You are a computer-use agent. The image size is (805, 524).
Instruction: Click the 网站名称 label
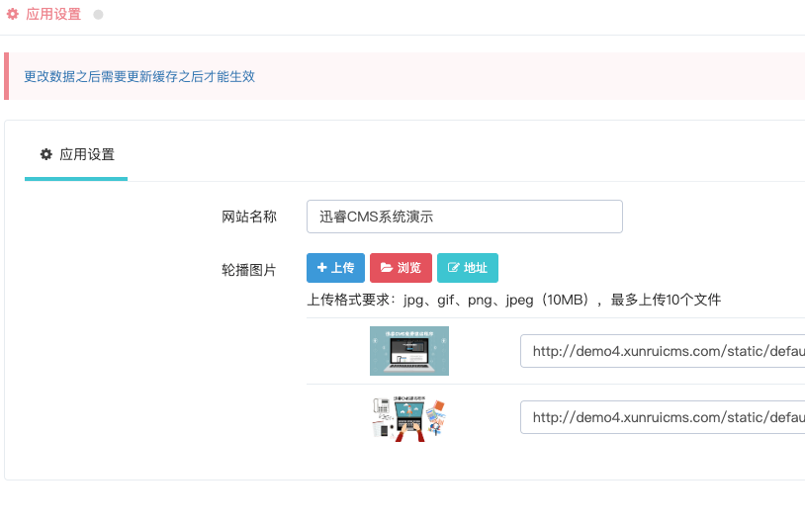(249, 217)
